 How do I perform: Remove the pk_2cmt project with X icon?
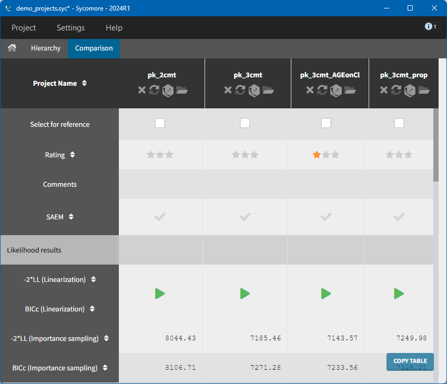[141, 90]
